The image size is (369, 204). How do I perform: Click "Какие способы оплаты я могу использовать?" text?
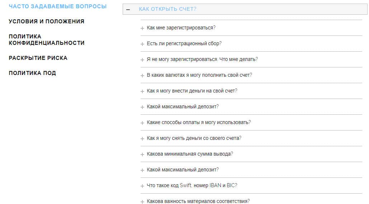(x=199, y=123)
